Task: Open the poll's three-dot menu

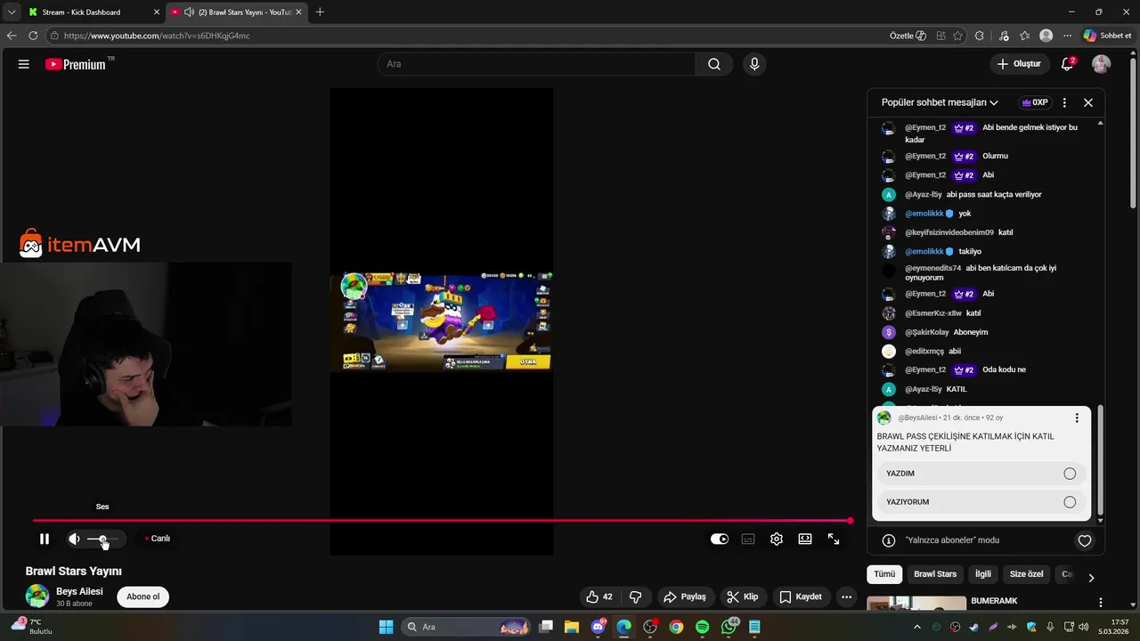Action: pos(1076,418)
